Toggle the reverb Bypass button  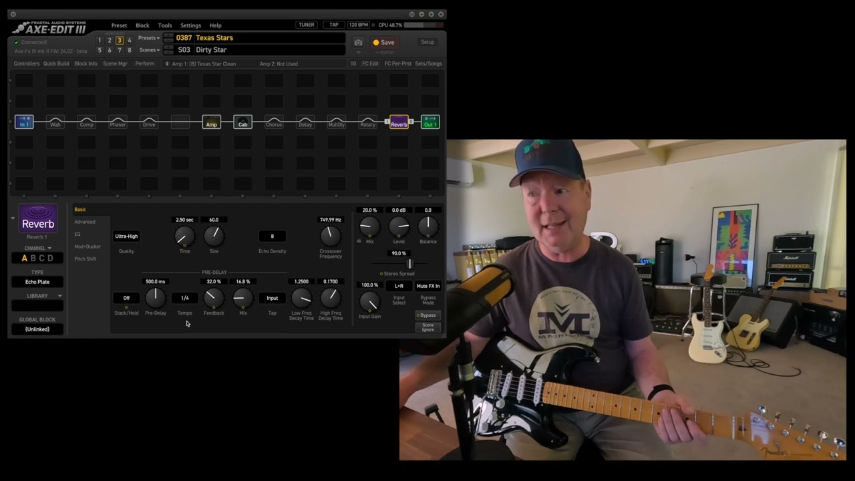(427, 315)
